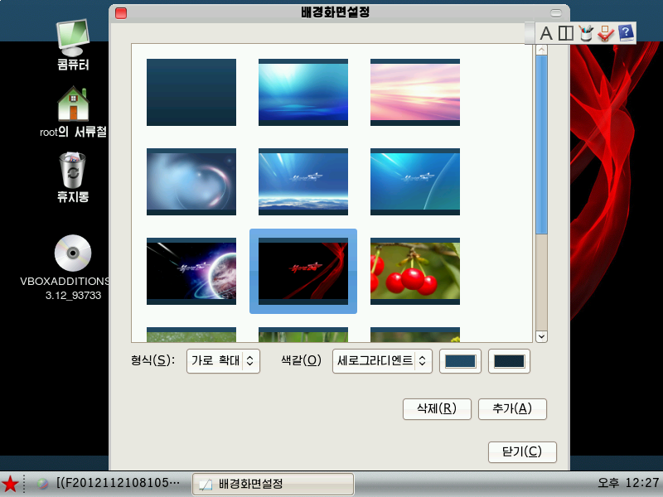The image size is (663, 497).
Task: Open the pencil cup toolbar icon
Action: [586, 33]
